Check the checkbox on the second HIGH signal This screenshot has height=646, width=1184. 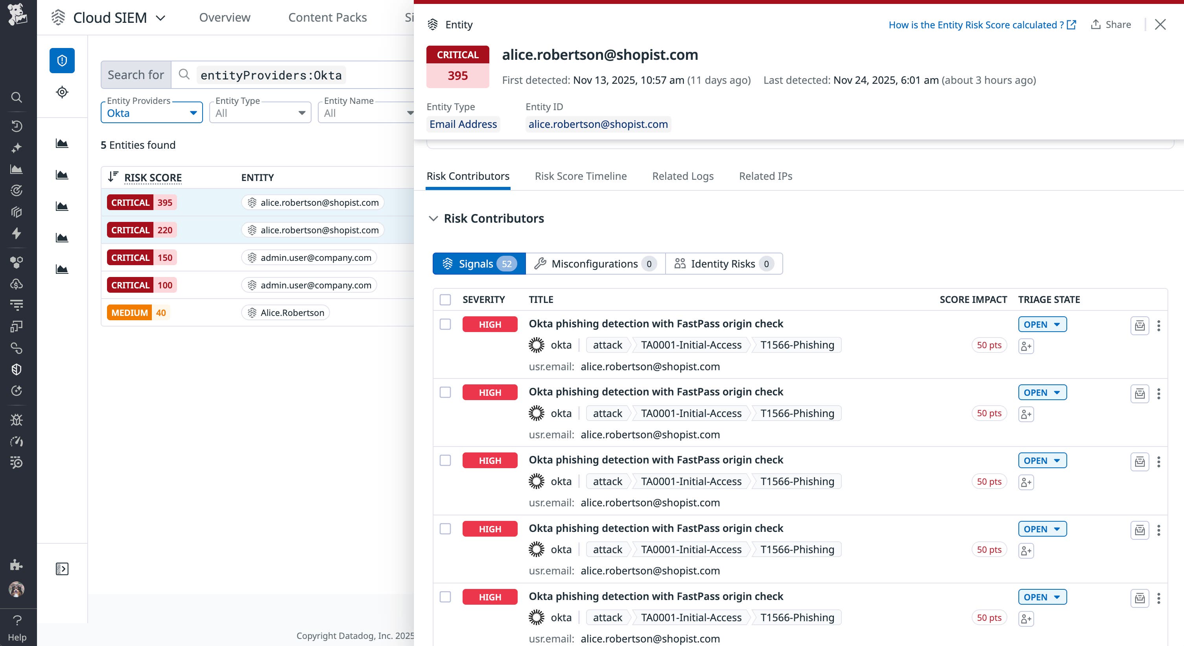(445, 392)
